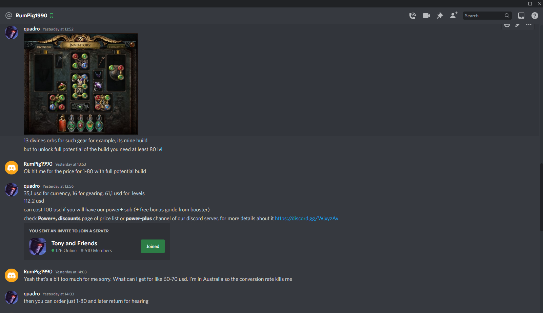543x313 pixels.
Task: Click RumPig1990 username at 14:03 message
Action: click(38, 272)
